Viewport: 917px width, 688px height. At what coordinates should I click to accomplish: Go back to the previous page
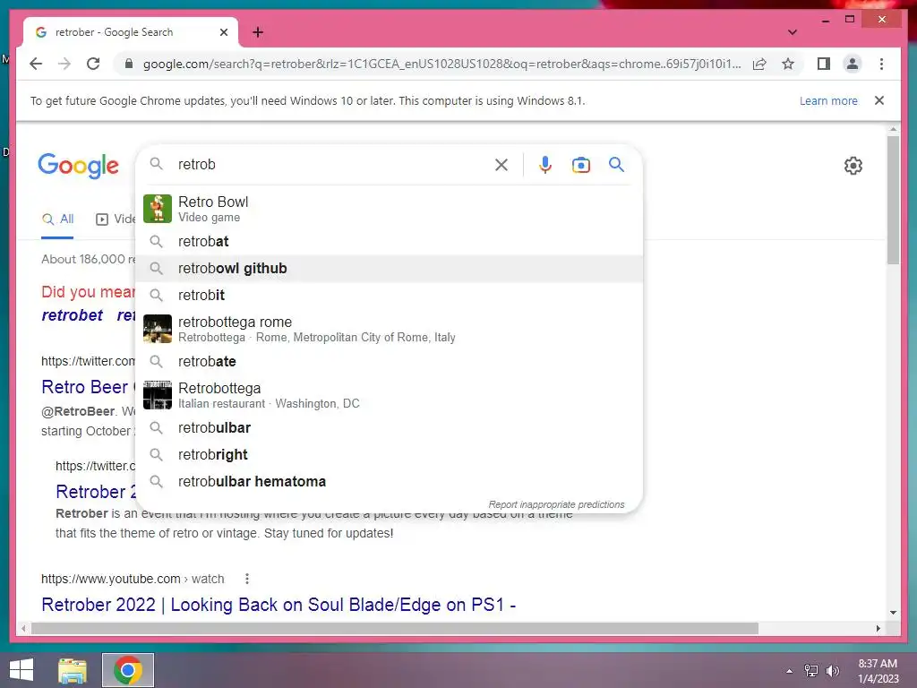[36, 64]
